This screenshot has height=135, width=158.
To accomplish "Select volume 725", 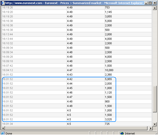I will [107, 124].
